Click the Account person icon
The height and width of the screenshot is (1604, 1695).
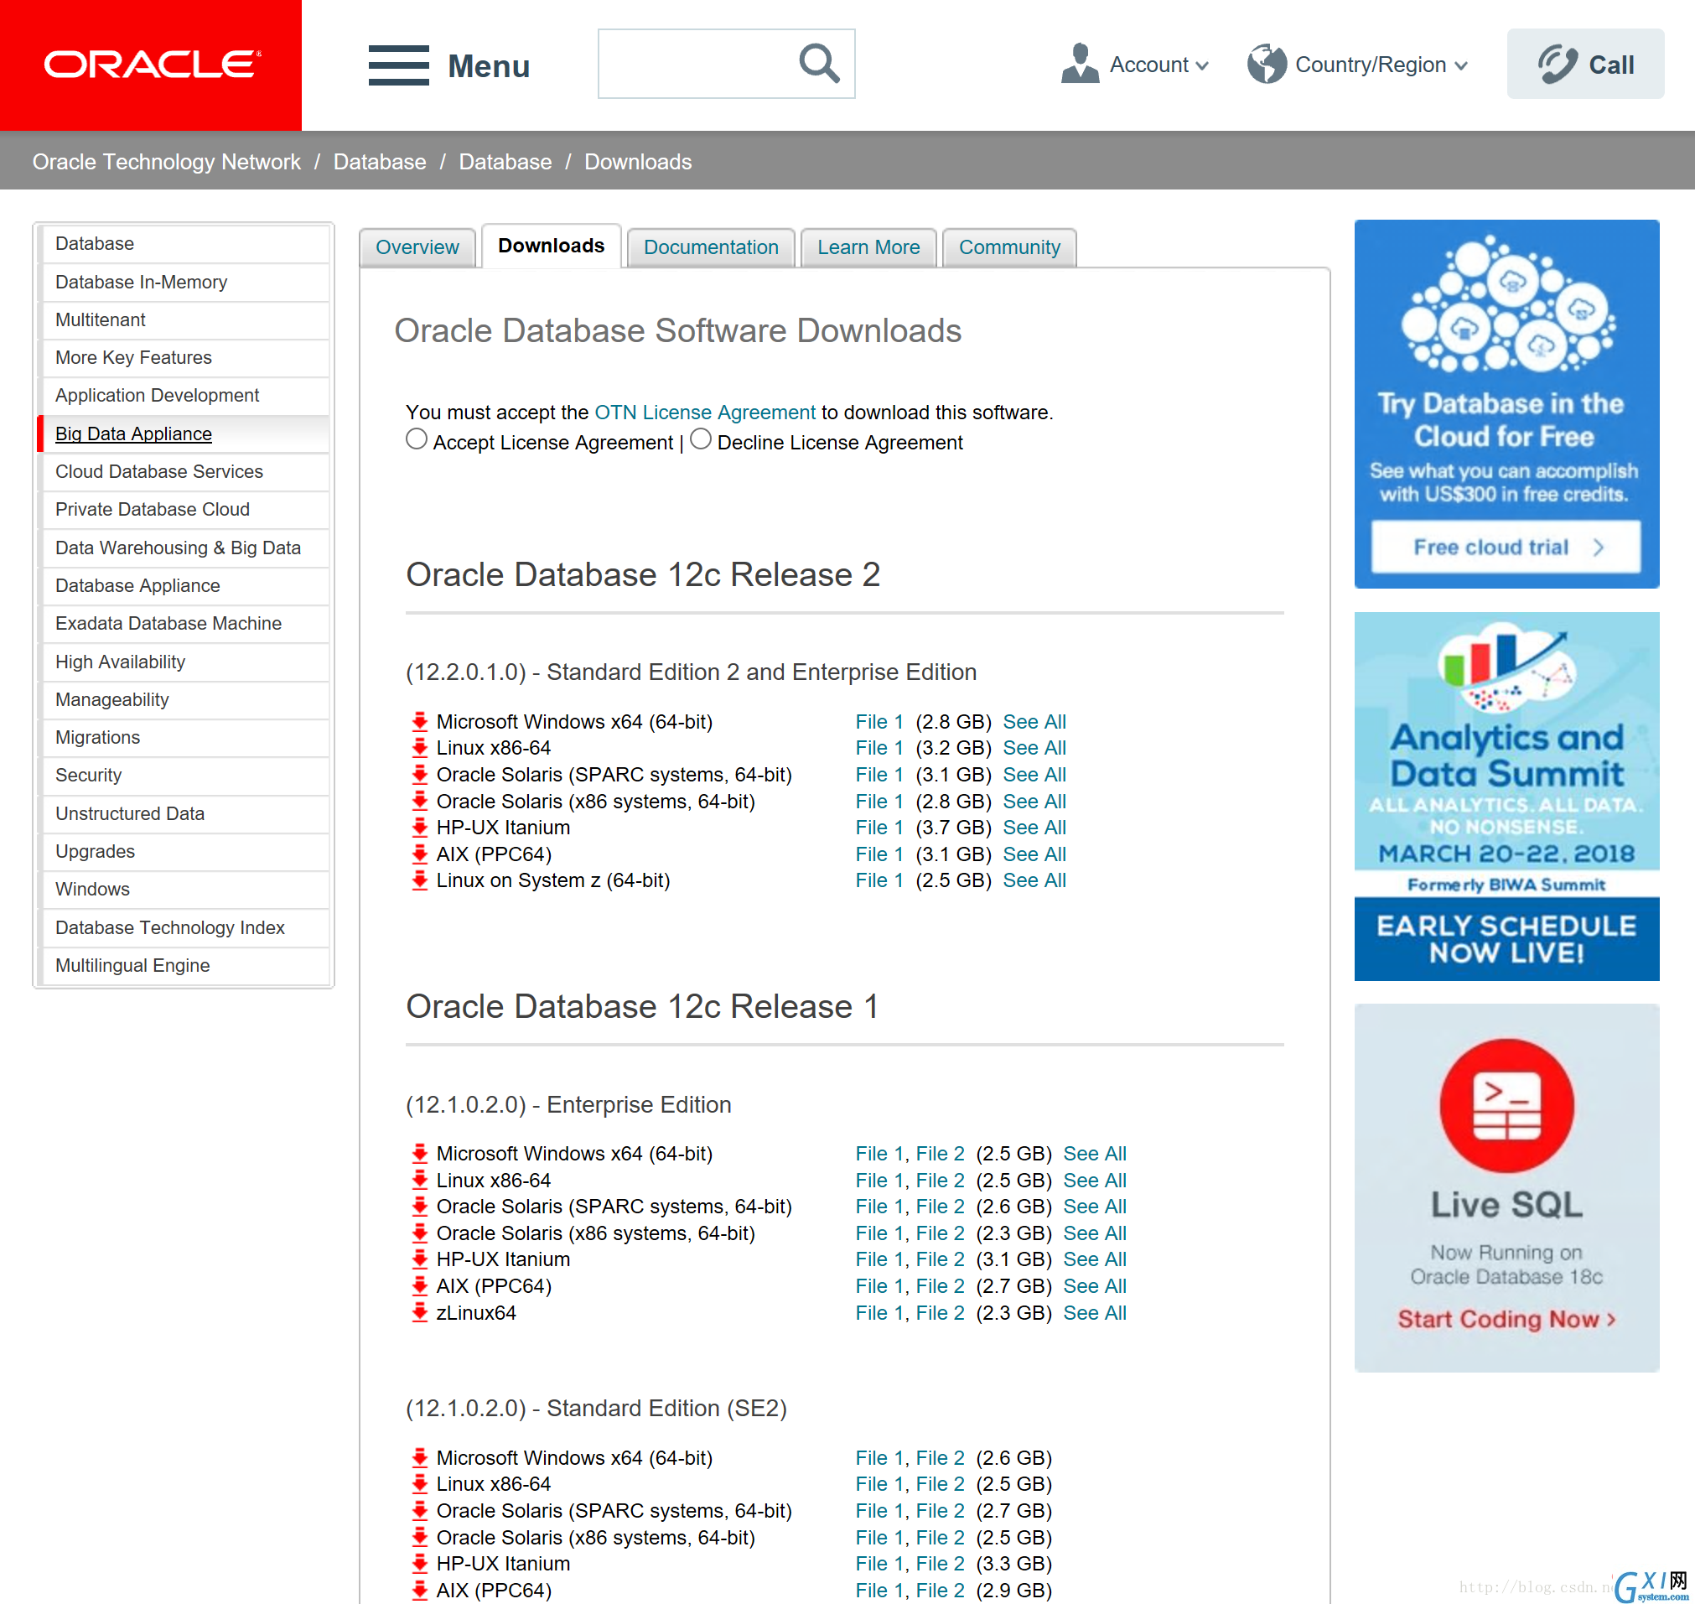[1080, 64]
